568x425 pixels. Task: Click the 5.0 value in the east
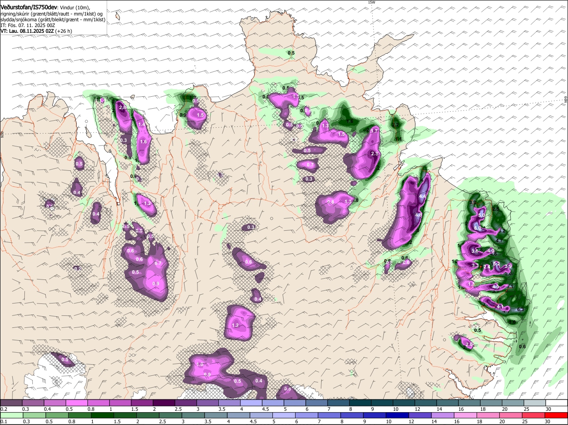tap(481, 215)
